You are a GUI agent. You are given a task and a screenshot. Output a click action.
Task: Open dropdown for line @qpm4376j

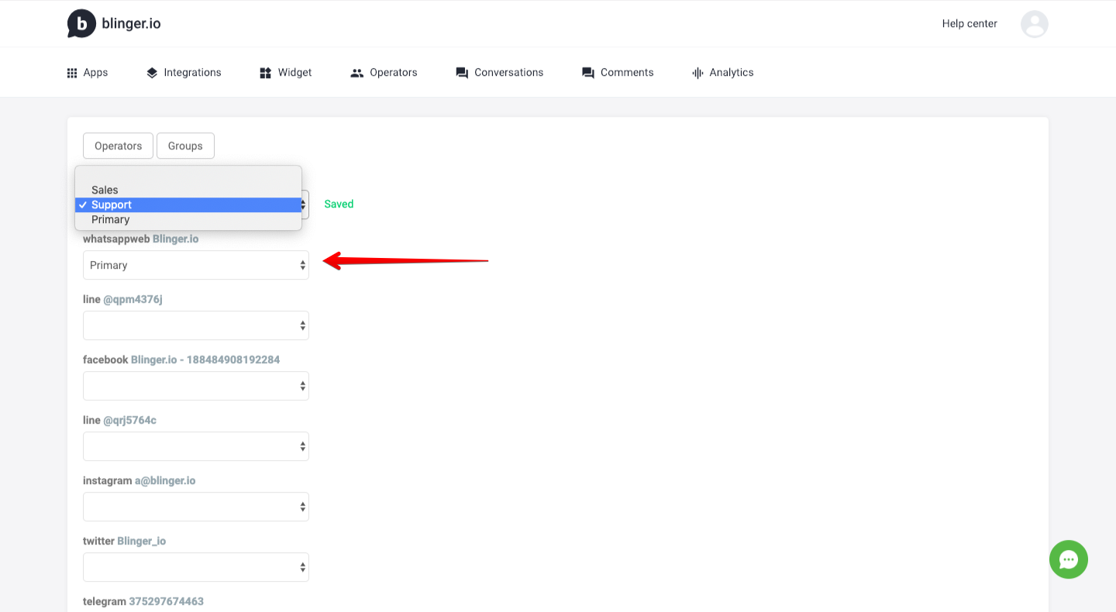(x=196, y=325)
